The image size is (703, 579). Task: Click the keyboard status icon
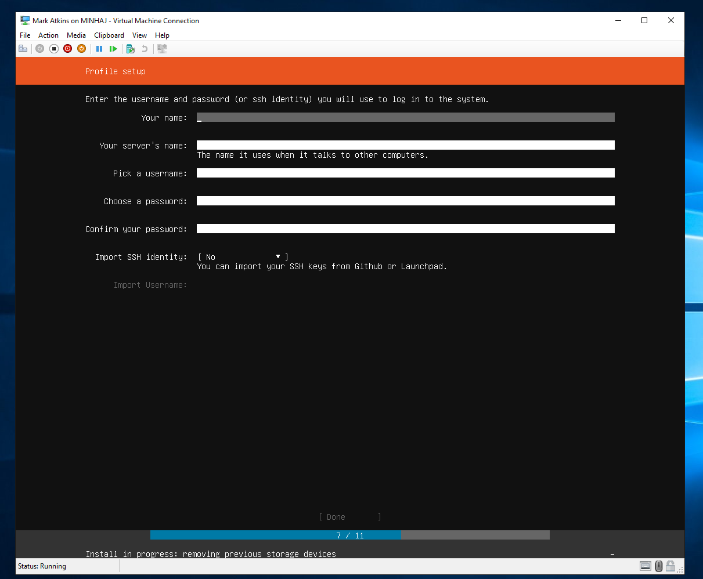pos(645,566)
